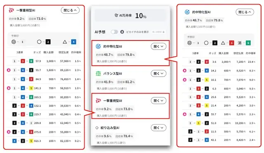Viewport: 264px width, 153px height.
Task: Click the green 6 badge next to 消
Action: coord(248,43)
